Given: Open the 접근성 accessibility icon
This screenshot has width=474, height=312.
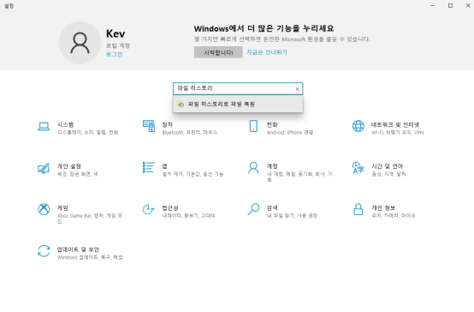Looking at the screenshot, I should 148,209.
